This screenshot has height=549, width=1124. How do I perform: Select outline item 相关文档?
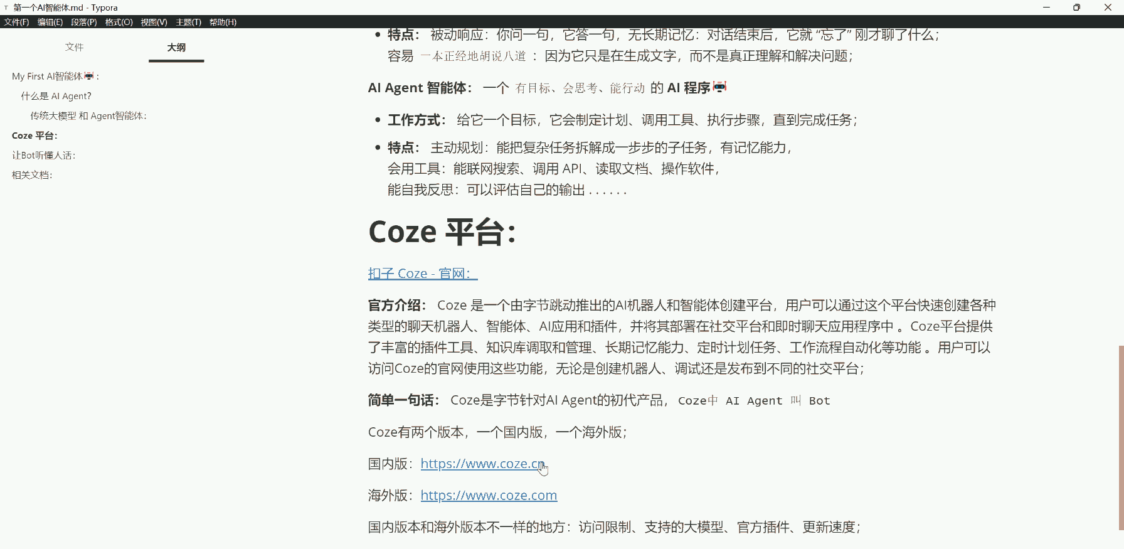(x=32, y=175)
